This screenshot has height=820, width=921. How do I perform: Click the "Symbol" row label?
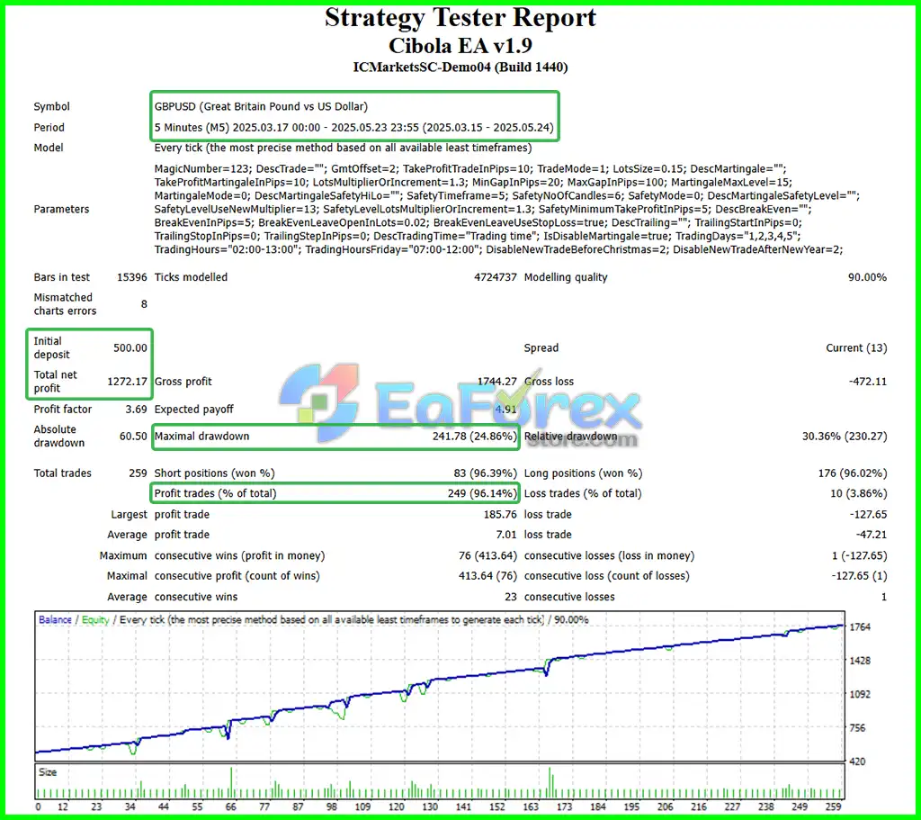(x=51, y=106)
